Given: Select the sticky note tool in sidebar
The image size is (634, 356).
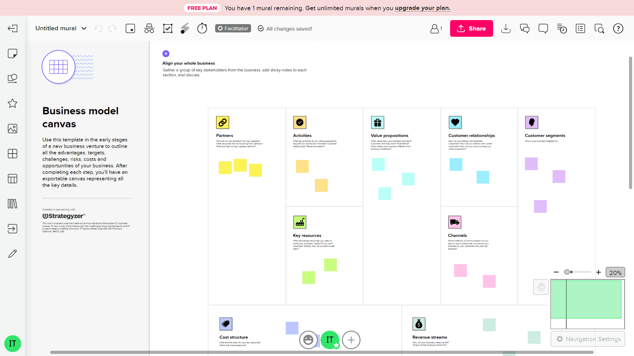Looking at the screenshot, I should pos(12,53).
